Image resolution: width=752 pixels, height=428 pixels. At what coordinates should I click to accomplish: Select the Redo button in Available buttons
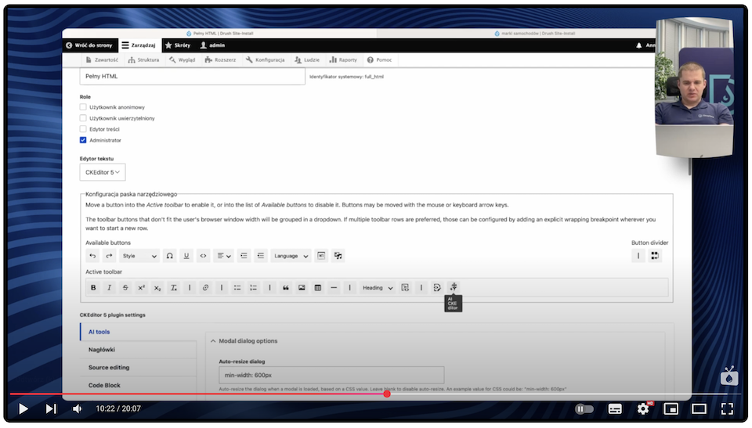[109, 256]
